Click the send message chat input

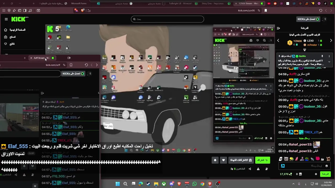point(305,166)
